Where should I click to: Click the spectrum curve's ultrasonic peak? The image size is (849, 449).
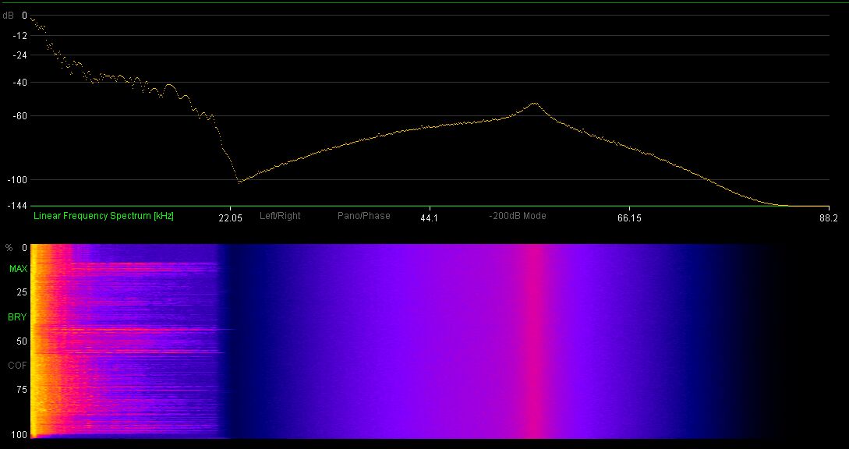[534, 103]
